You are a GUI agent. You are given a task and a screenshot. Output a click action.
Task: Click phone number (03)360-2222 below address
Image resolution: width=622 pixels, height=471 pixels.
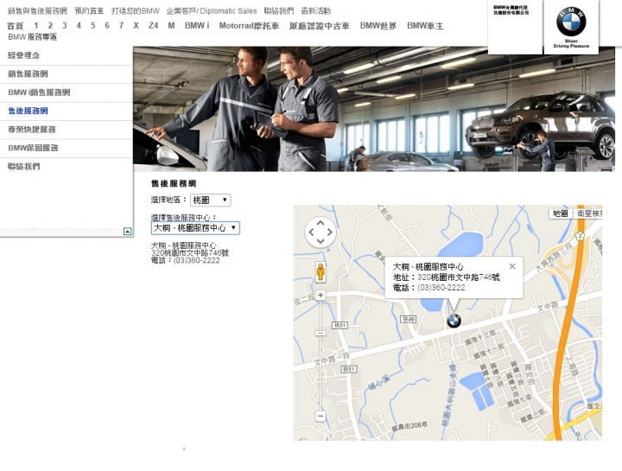pyautogui.click(x=196, y=260)
